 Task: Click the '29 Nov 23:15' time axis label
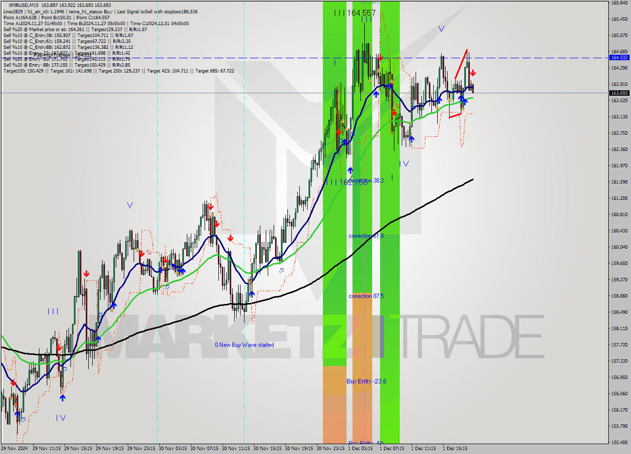(x=141, y=449)
